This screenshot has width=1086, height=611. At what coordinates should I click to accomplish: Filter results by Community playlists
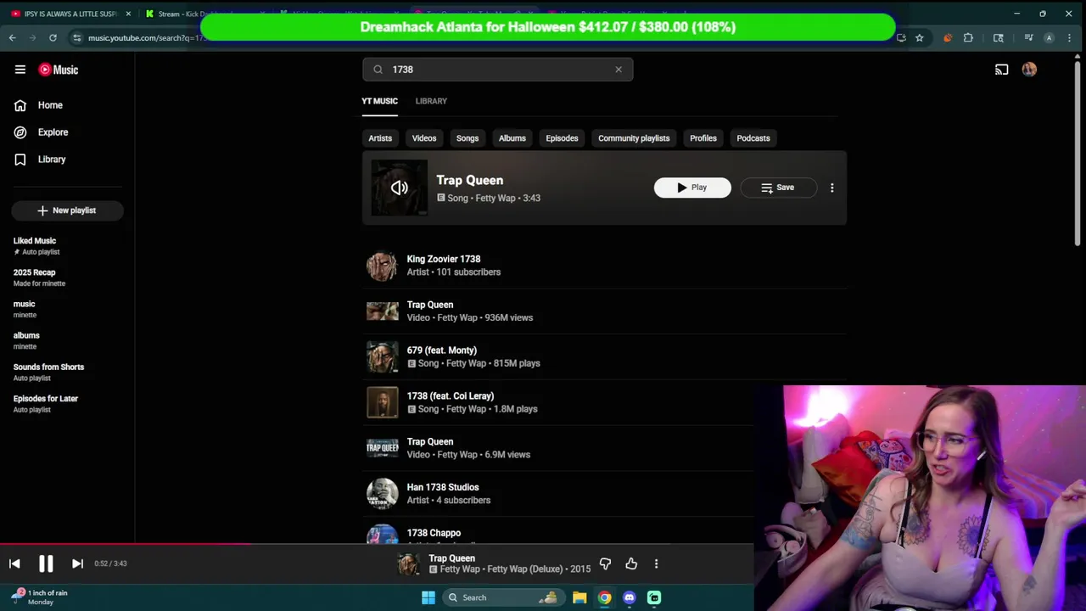pyautogui.click(x=634, y=138)
